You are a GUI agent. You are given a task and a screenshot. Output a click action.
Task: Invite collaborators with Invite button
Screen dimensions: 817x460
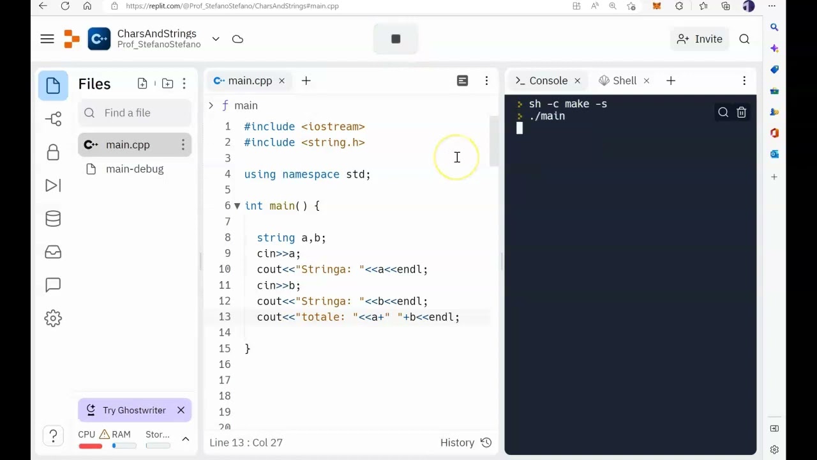pos(700,39)
